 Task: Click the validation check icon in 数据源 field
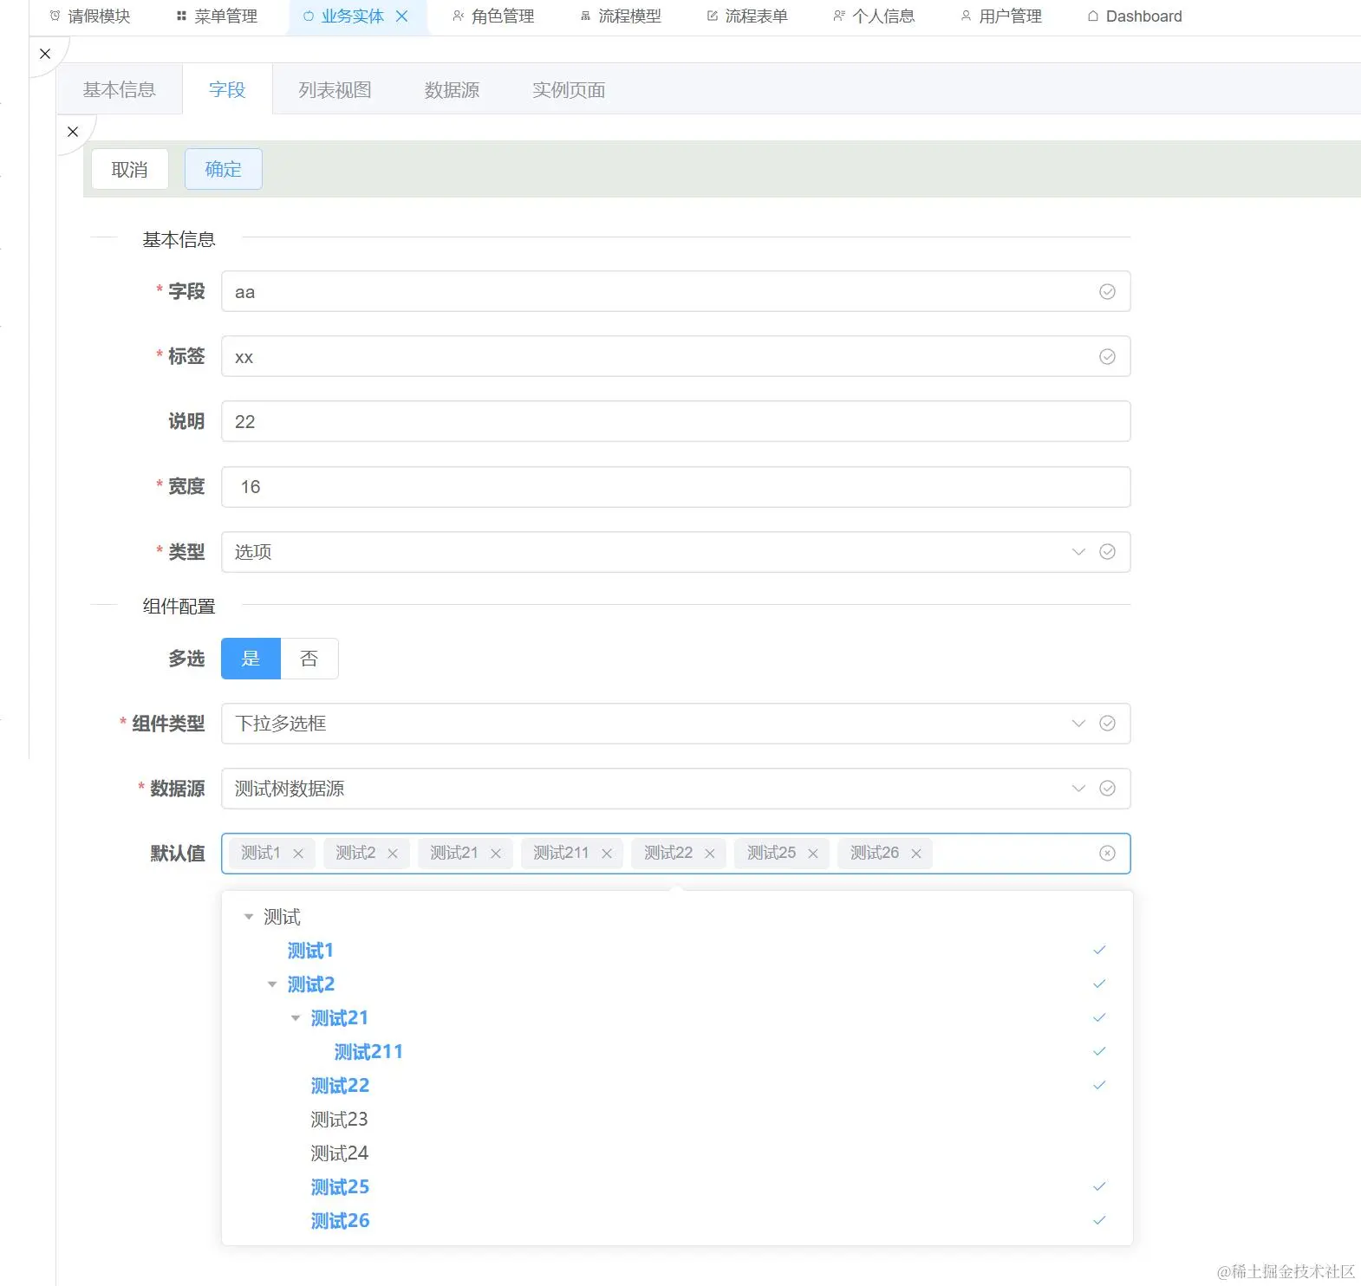(x=1107, y=789)
